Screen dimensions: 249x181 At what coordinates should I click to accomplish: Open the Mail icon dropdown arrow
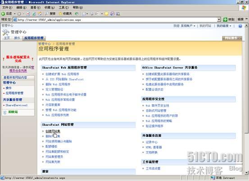87,14
